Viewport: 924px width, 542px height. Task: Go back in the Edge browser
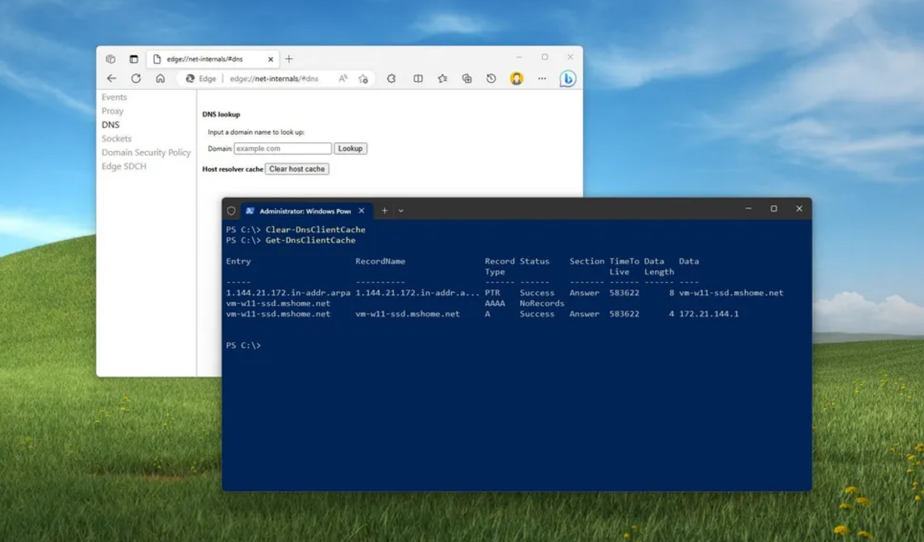pyautogui.click(x=112, y=79)
